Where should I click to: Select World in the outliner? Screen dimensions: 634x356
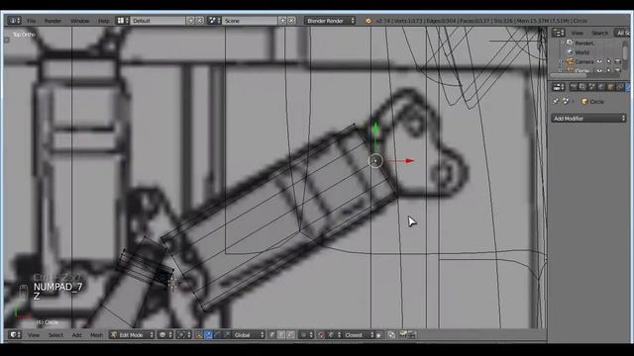coord(581,52)
